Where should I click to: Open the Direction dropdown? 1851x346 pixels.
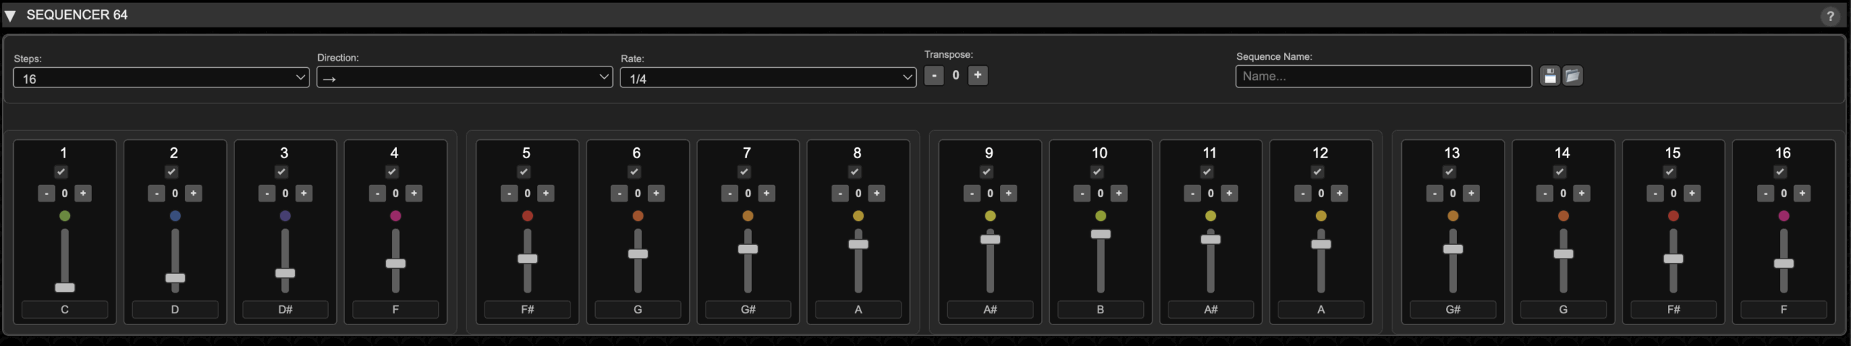tap(465, 77)
